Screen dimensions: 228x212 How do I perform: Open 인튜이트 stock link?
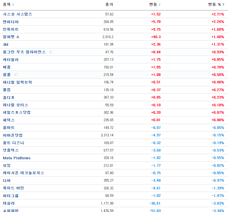pyautogui.click(x=11, y=29)
